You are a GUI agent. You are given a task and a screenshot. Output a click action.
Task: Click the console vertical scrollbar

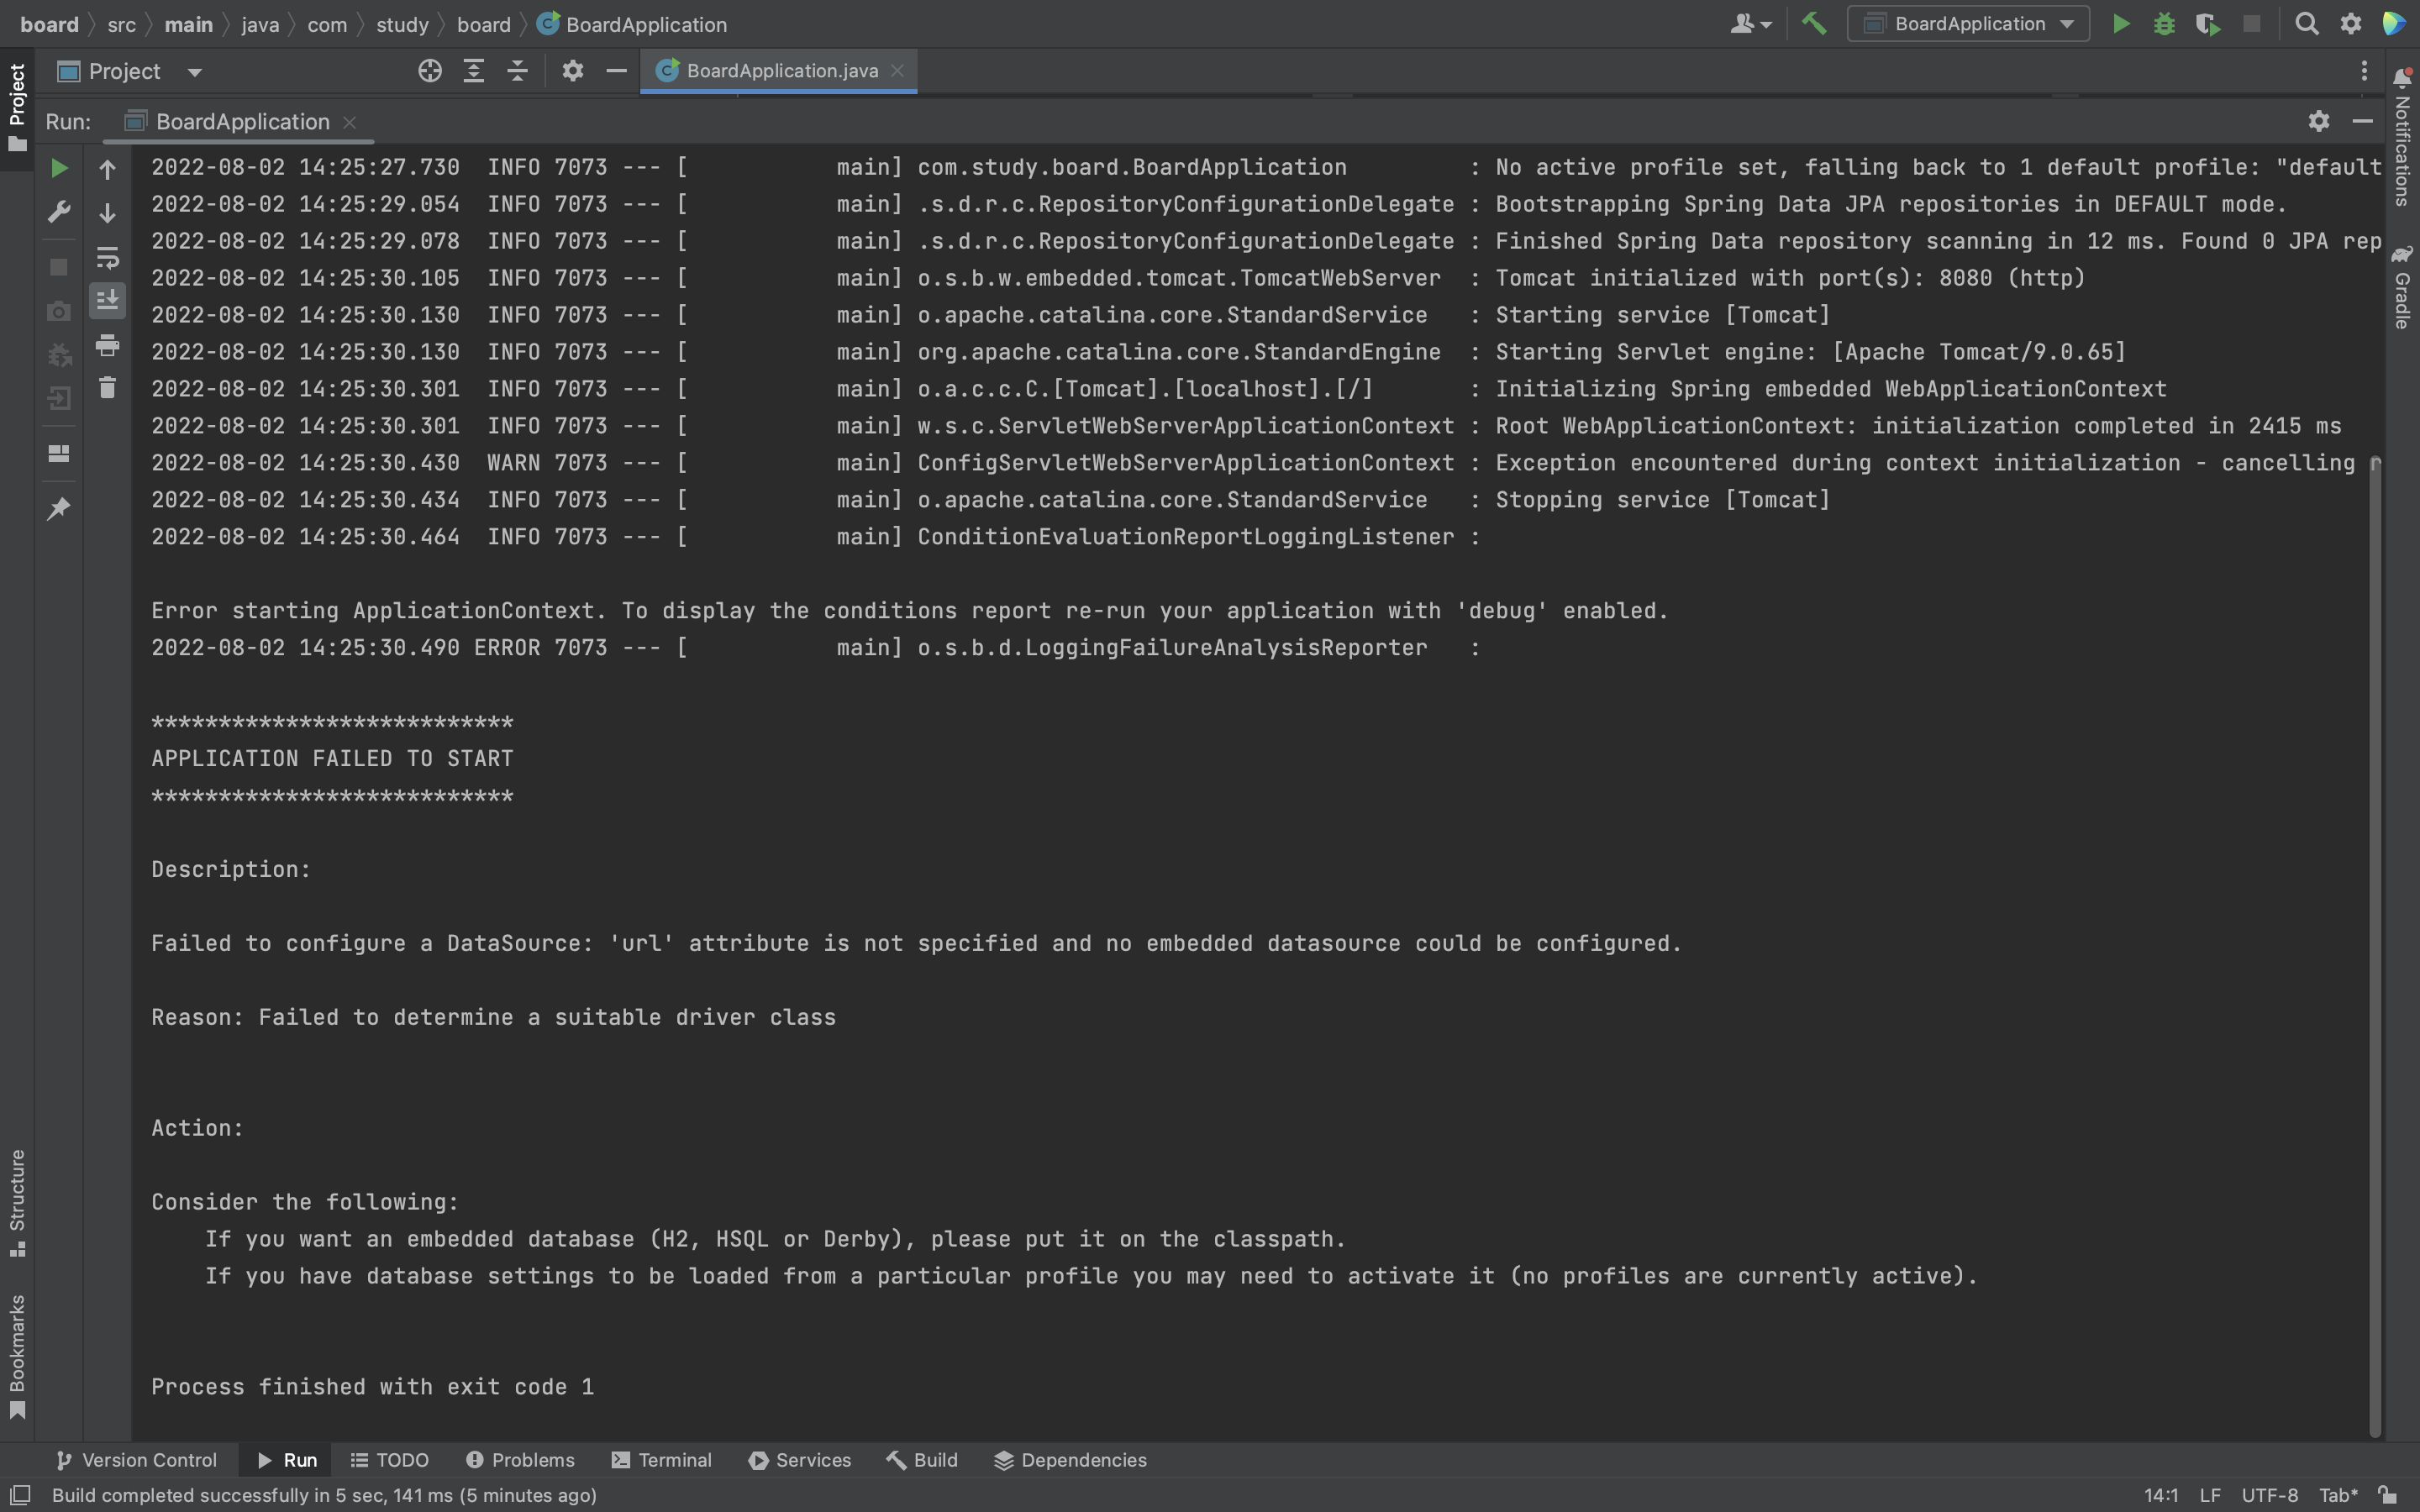2375,940
